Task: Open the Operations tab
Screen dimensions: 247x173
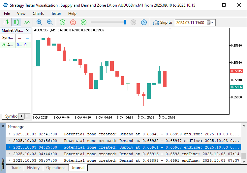Action: pyautogui.click(x=55, y=168)
